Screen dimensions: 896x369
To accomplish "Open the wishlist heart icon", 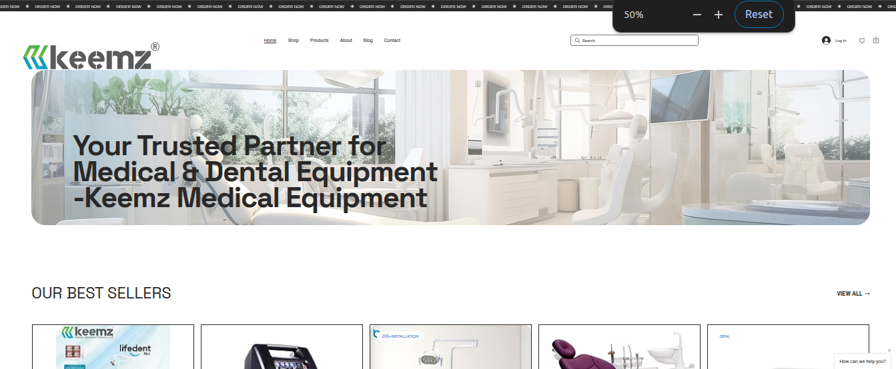I will [862, 41].
